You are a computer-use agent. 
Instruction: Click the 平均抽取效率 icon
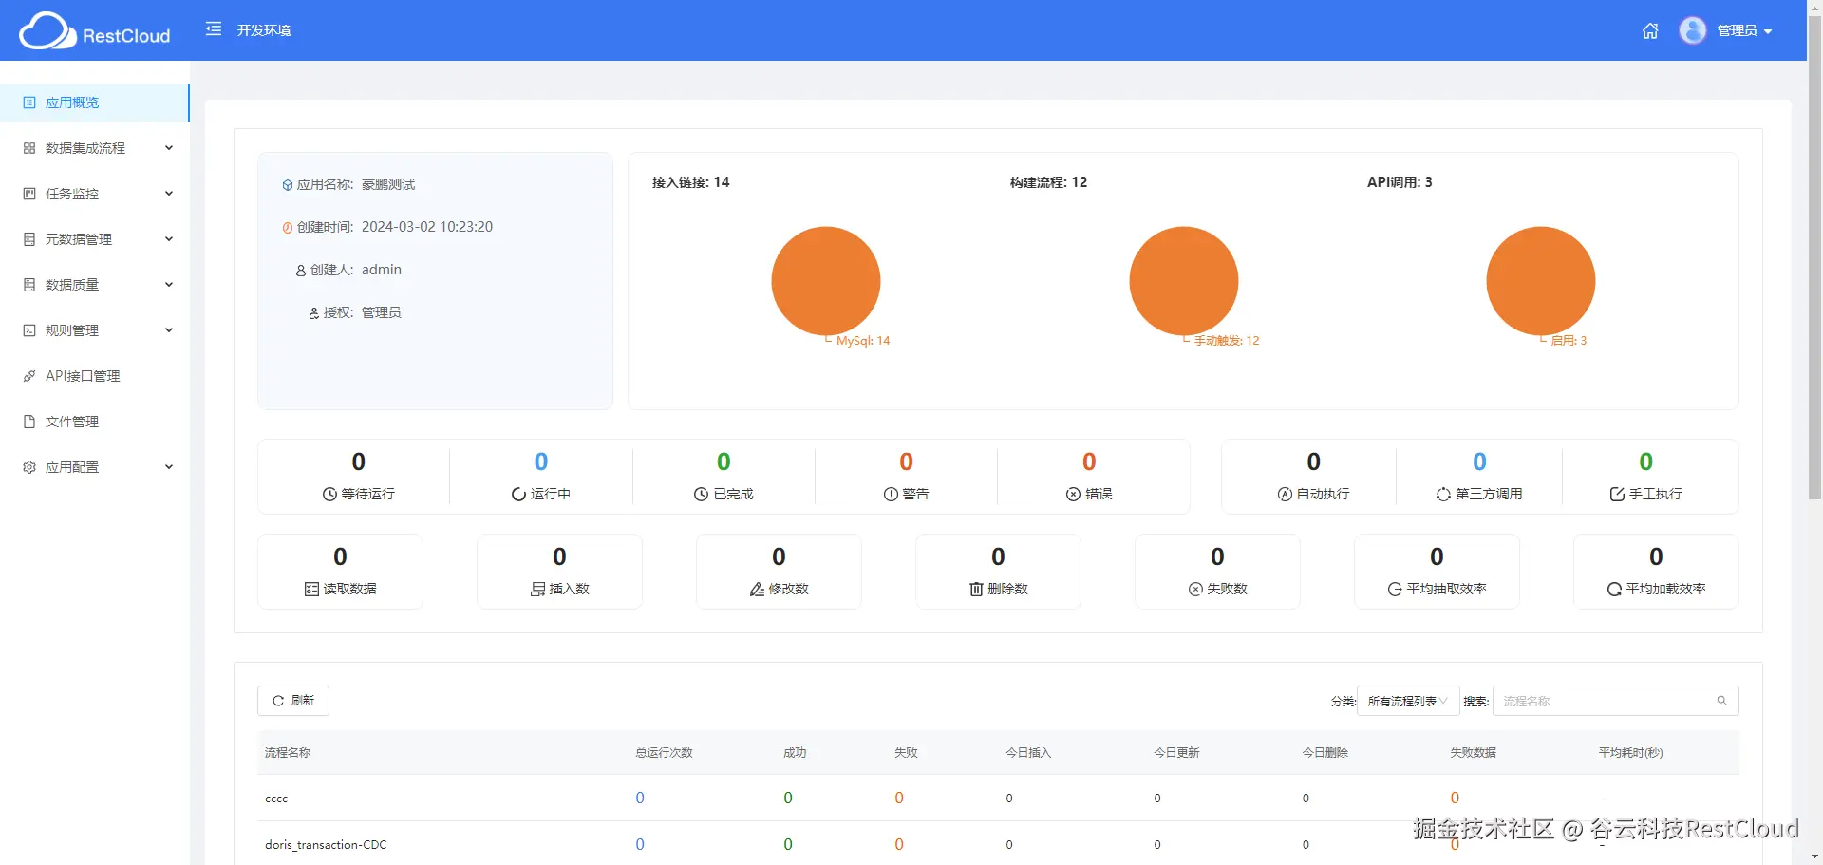[x=1395, y=589]
